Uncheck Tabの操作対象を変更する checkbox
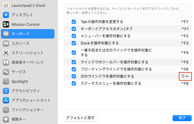Image resolution: width=194 pixels, height=124 pixels. 74,22
